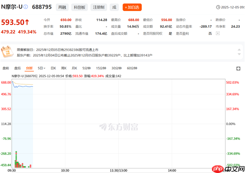Click the info icon beside N摩尔-U
The height and width of the screenshot is (173, 245).
(x=26, y=7)
